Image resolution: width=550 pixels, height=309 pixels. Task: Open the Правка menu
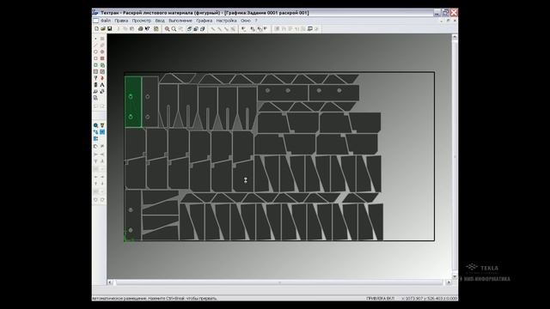point(121,21)
